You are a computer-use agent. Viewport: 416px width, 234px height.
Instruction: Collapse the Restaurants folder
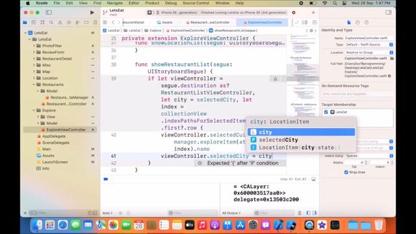click(34, 84)
